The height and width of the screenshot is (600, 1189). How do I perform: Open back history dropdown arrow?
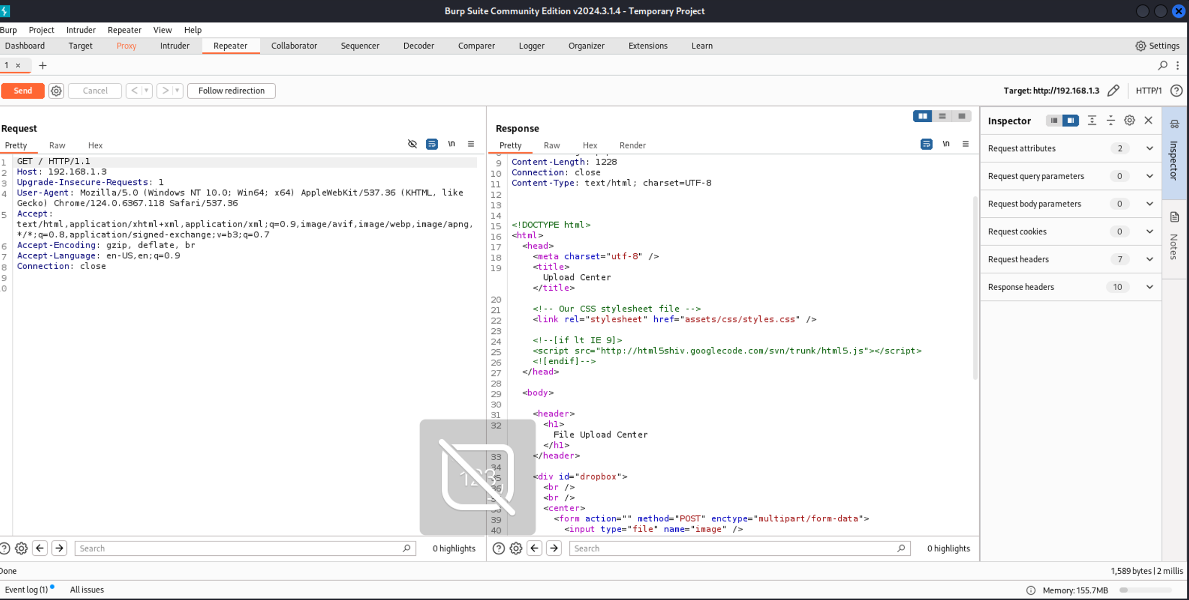[147, 90]
